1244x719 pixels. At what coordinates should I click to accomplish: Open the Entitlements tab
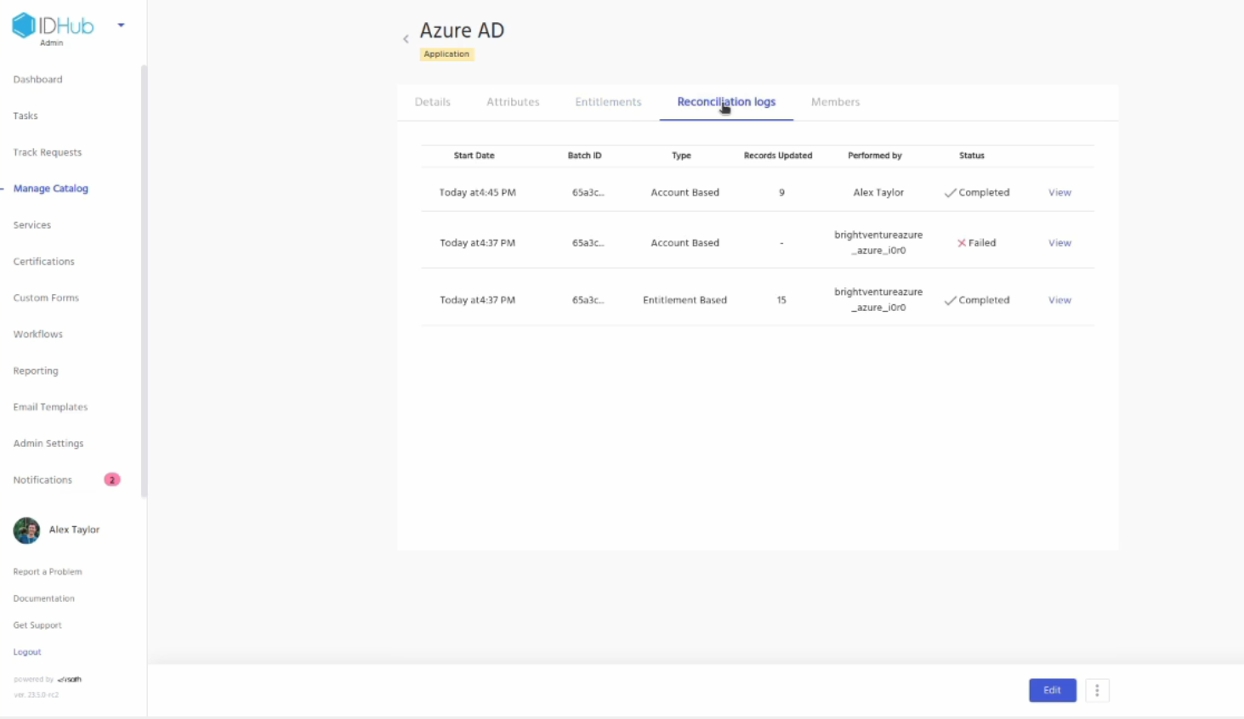click(x=608, y=102)
